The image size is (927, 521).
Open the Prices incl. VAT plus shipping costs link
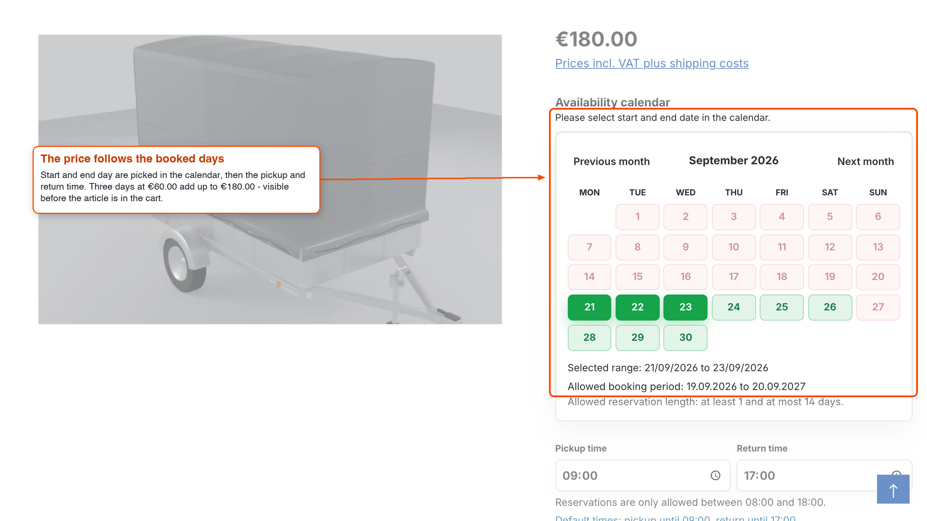(x=652, y=63)
